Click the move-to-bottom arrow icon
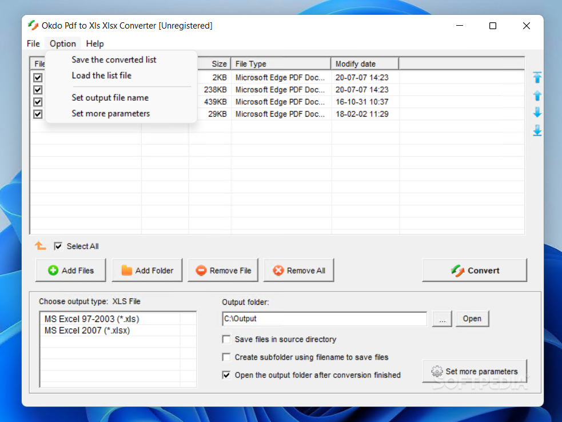The height and width of the screenshot is (422, 562). point(537,130)
